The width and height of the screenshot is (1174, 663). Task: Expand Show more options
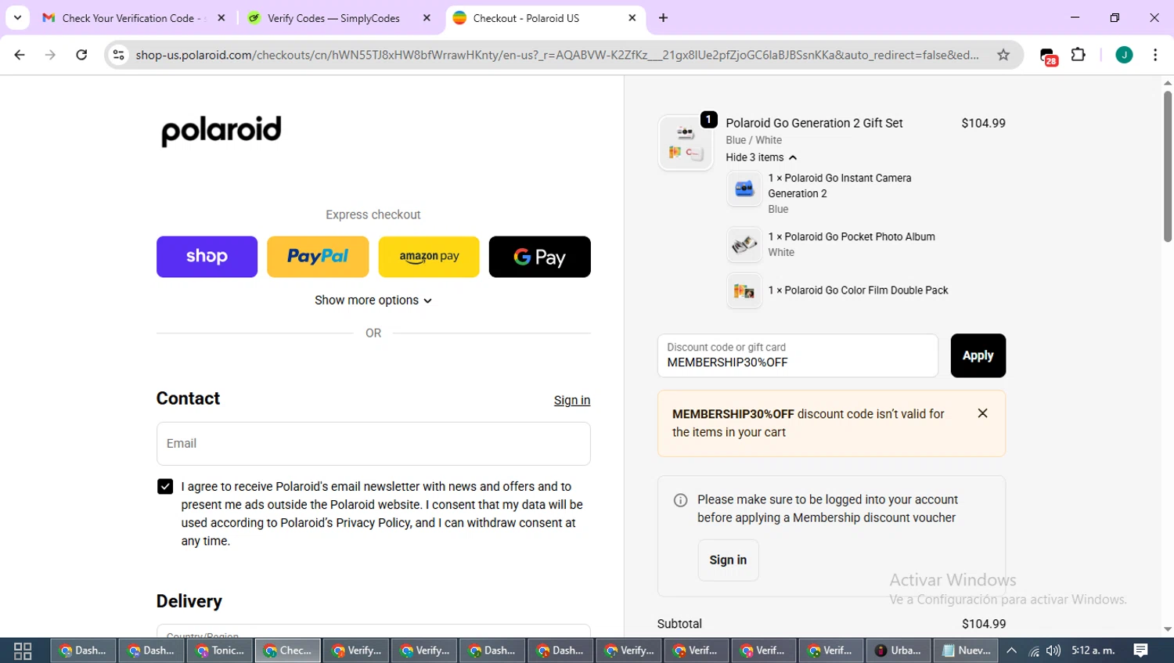(373, 301)
